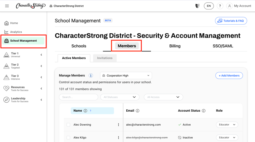Open the All Statuses filter dropdown
Viewport: 255px width, 142px height.
(120, 97)
